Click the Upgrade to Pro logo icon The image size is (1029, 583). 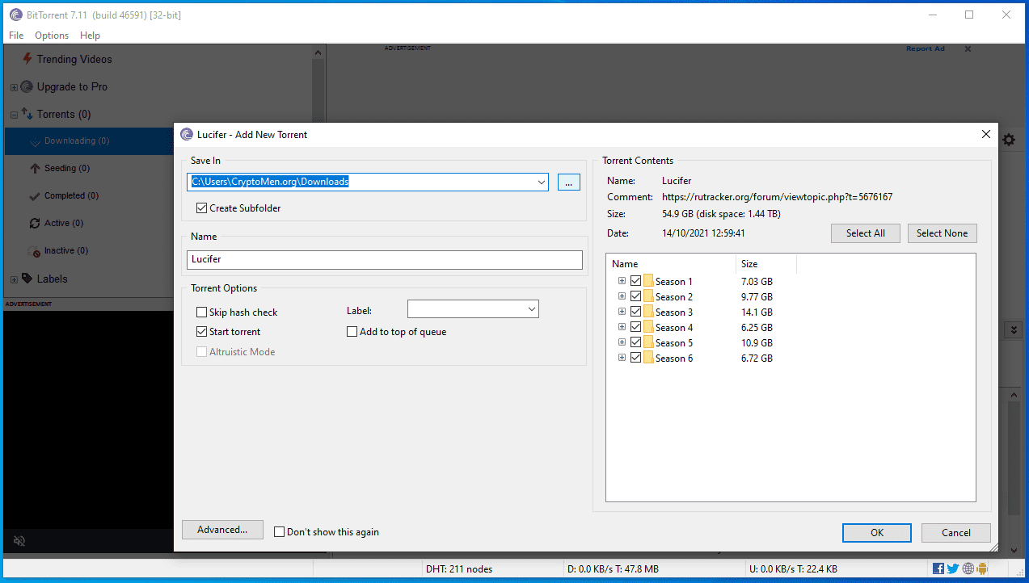27,86
